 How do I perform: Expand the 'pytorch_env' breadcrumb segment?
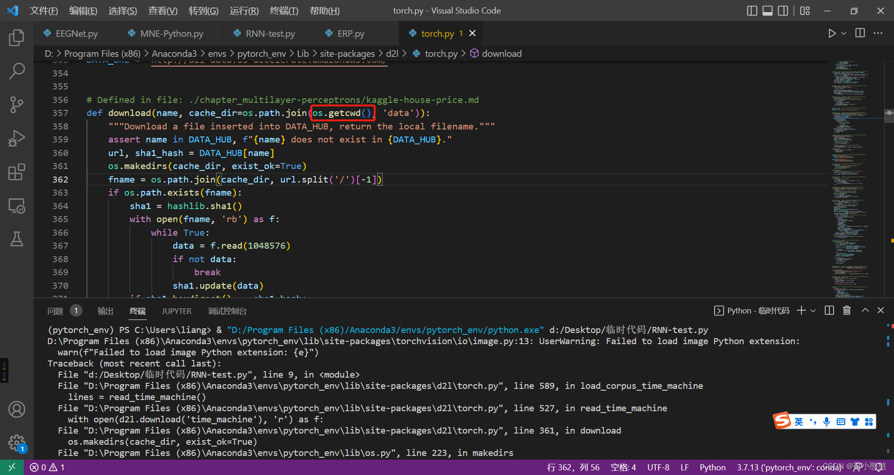[262, 54]
